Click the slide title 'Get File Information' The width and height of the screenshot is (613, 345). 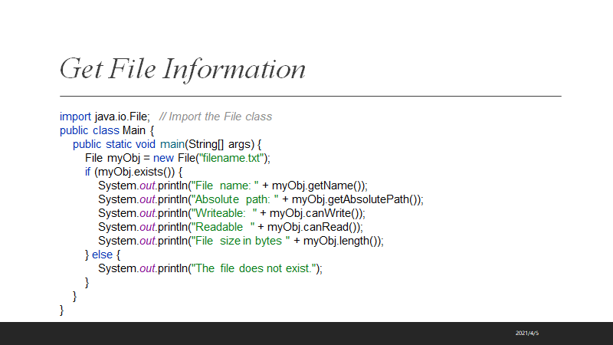coord(182,69)
